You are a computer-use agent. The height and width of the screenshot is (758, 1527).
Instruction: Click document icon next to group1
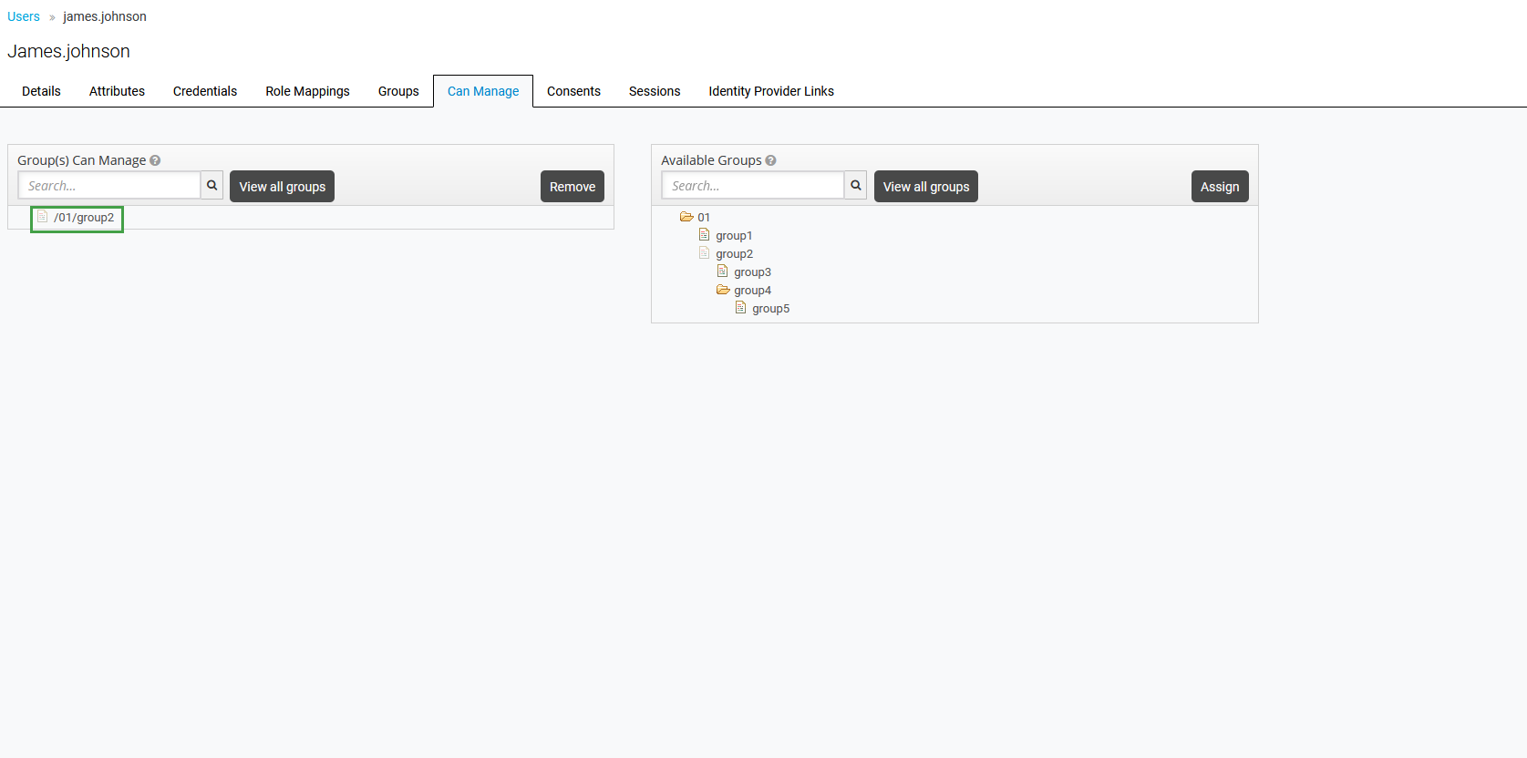tap(704, 235)
